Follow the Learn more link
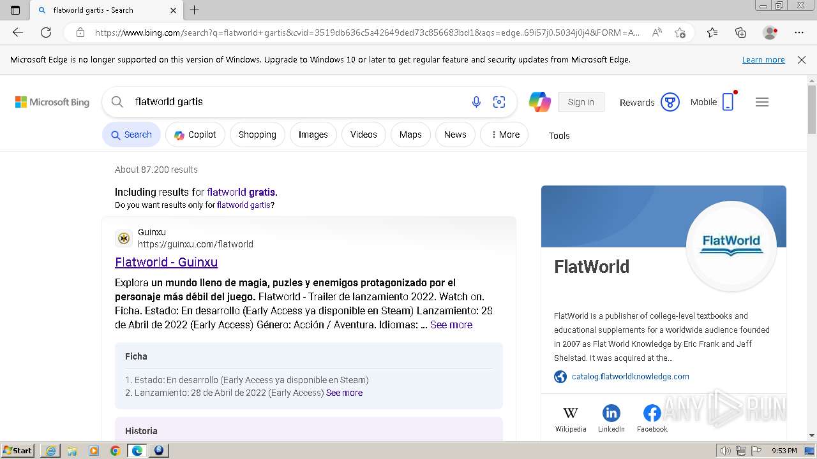 click(763, 60)
